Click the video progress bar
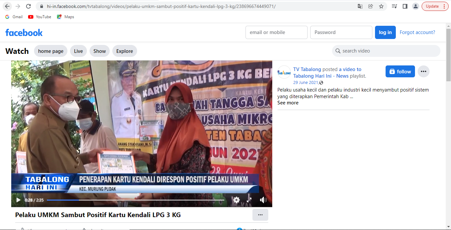Screen dimensions: 451x230 tap(135, 200)
